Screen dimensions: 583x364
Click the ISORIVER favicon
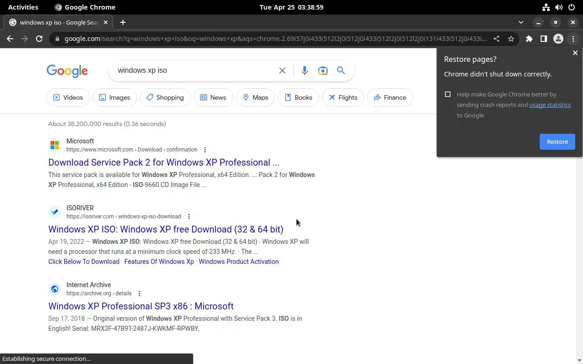(55, 212)
